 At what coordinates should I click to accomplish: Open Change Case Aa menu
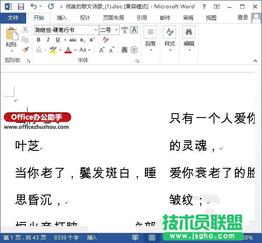(85, 50)
